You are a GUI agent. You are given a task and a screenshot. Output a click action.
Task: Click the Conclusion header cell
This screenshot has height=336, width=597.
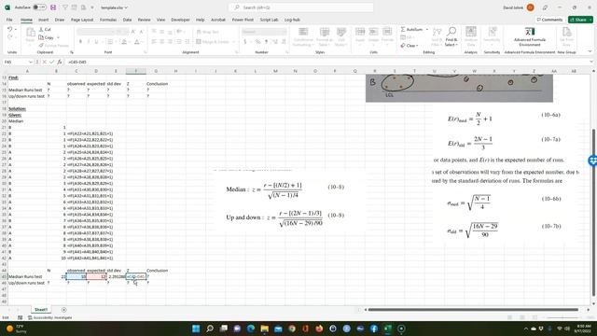point(157,271)
